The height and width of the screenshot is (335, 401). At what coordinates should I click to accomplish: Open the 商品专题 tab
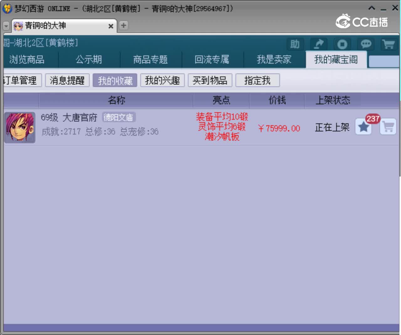click(x=150, y=59)
